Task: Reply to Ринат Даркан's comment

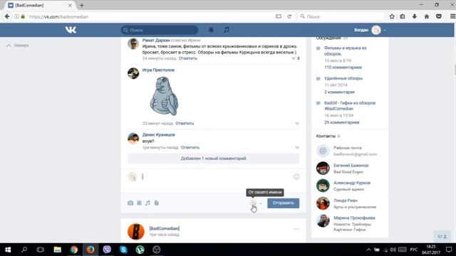Action: [188, 58]
